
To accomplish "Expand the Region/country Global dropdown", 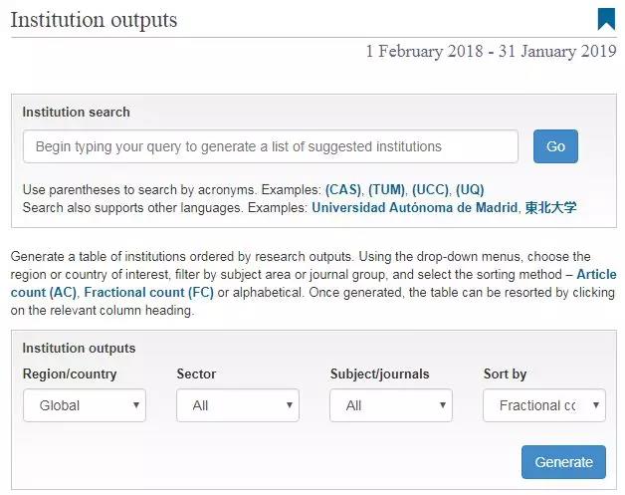I will 85,405.
